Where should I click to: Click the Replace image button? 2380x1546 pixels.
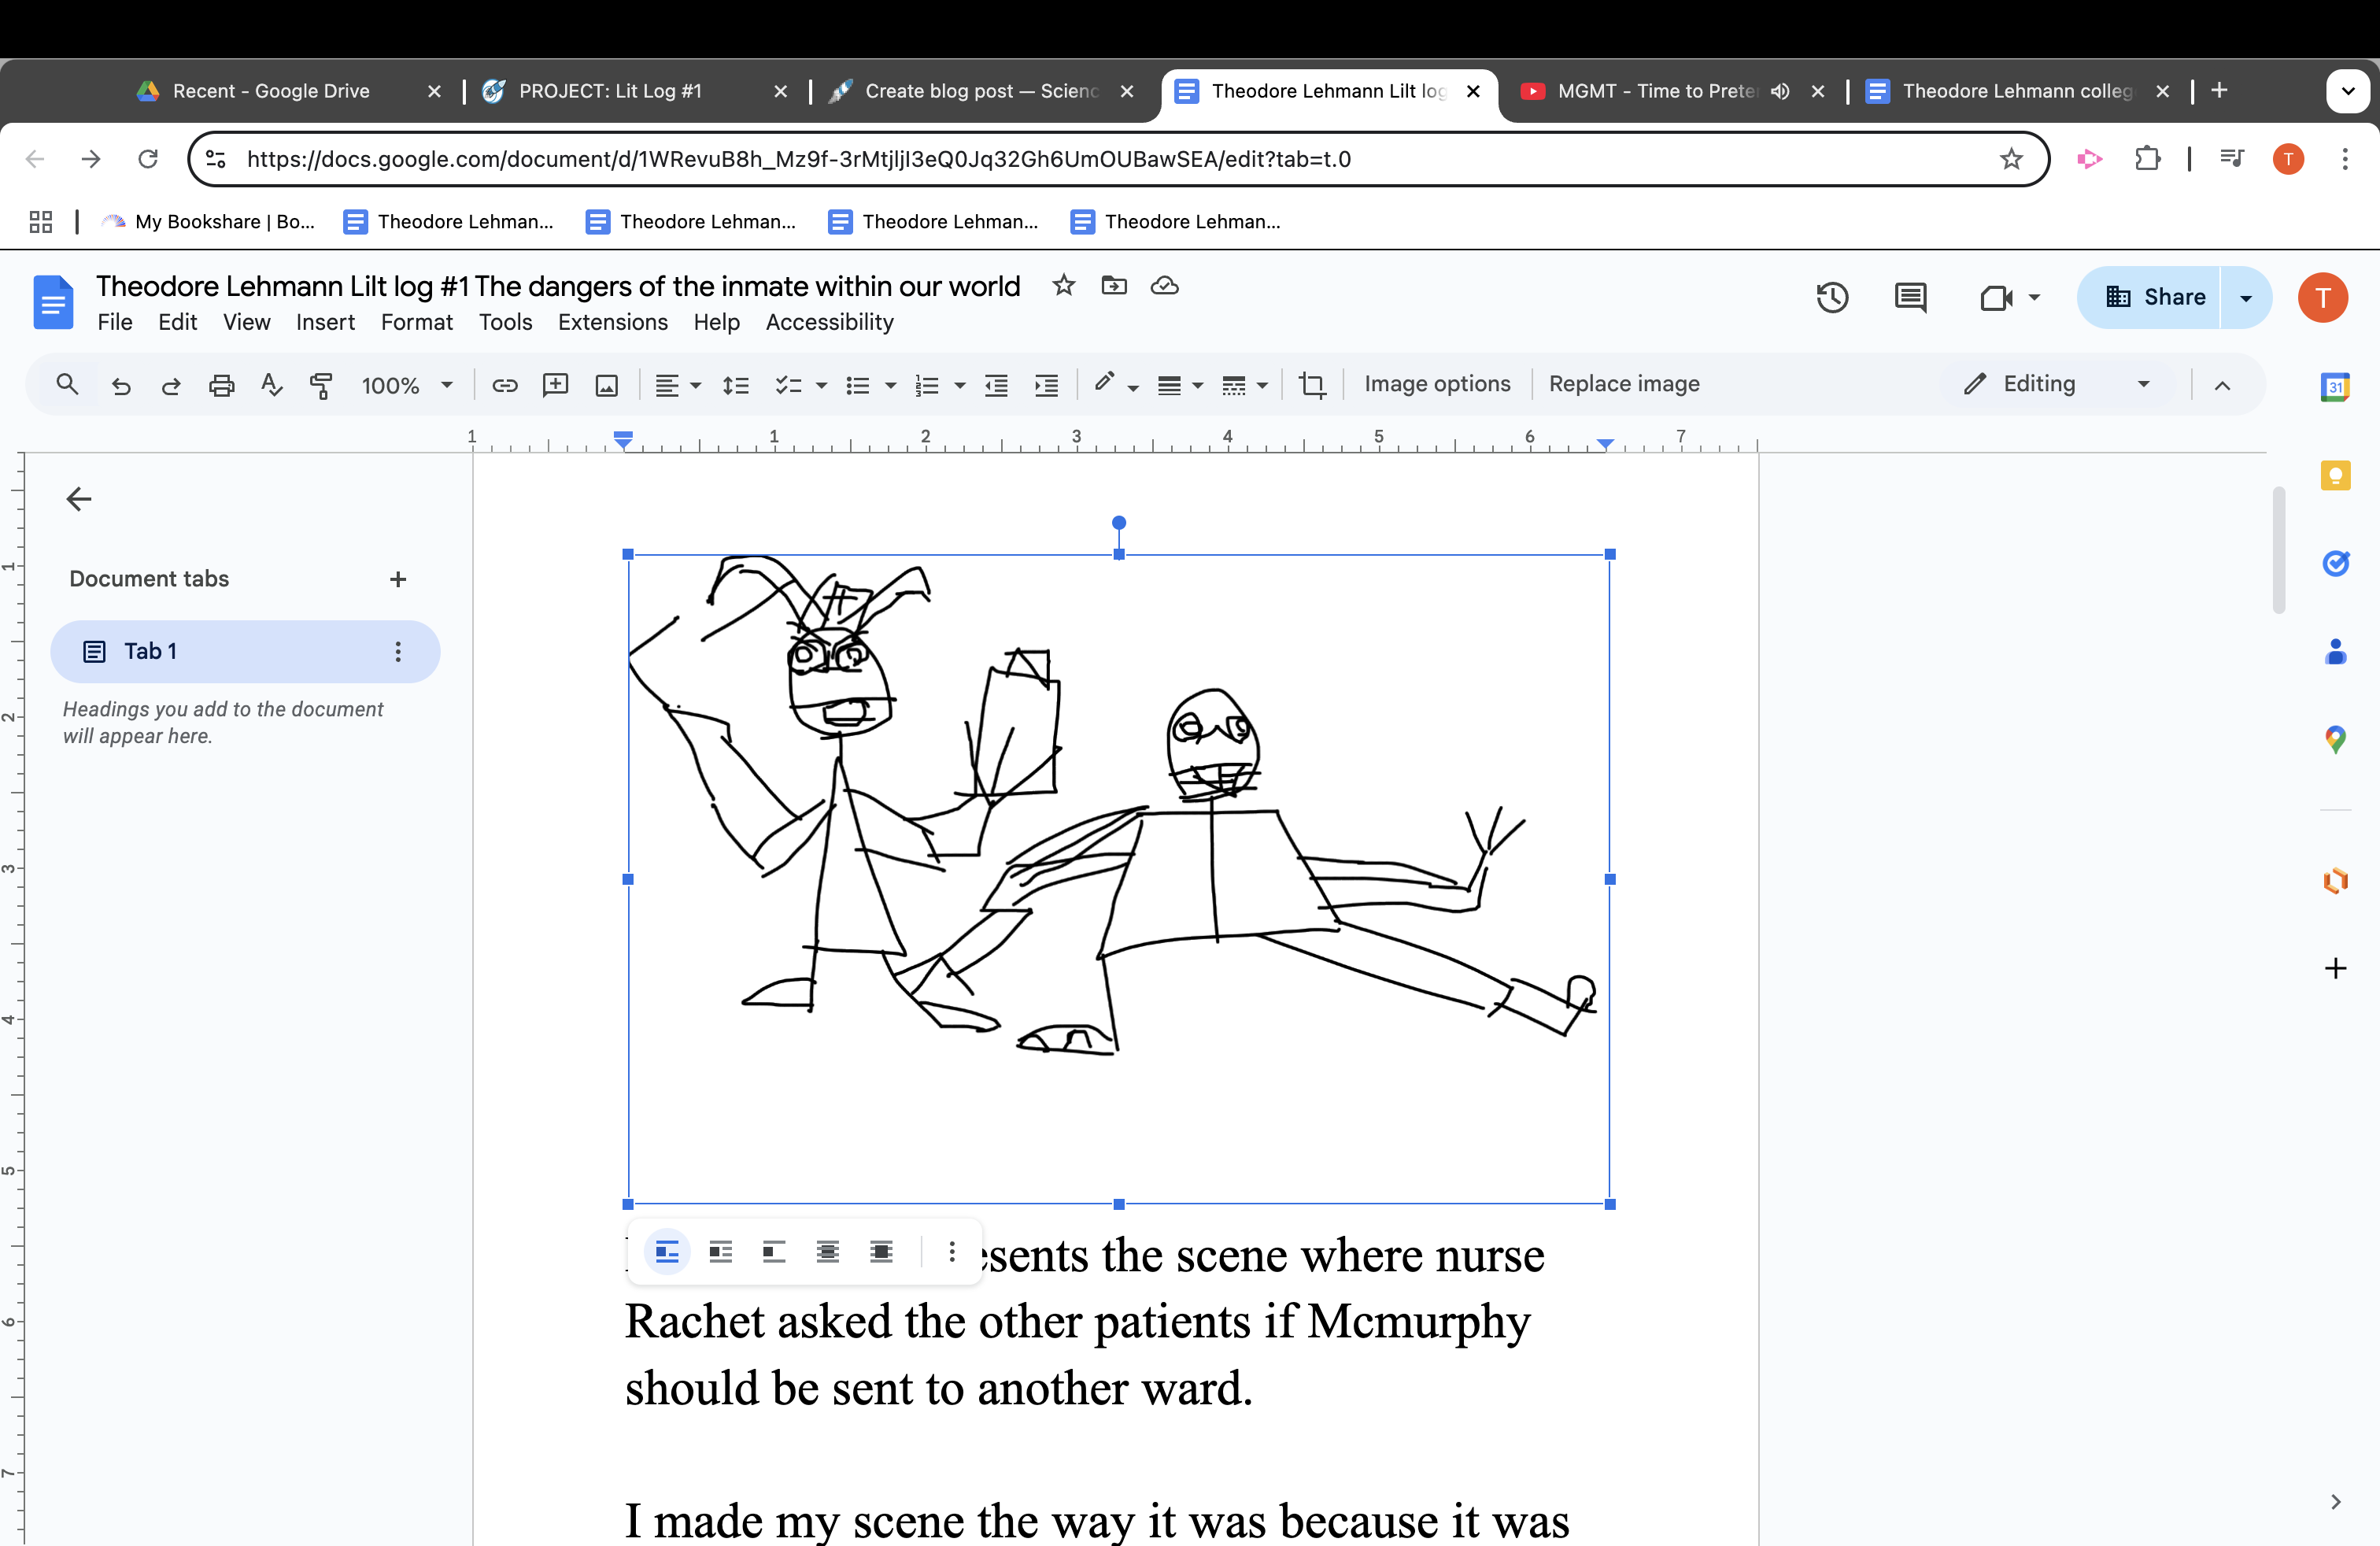(x=1624, y=384)
